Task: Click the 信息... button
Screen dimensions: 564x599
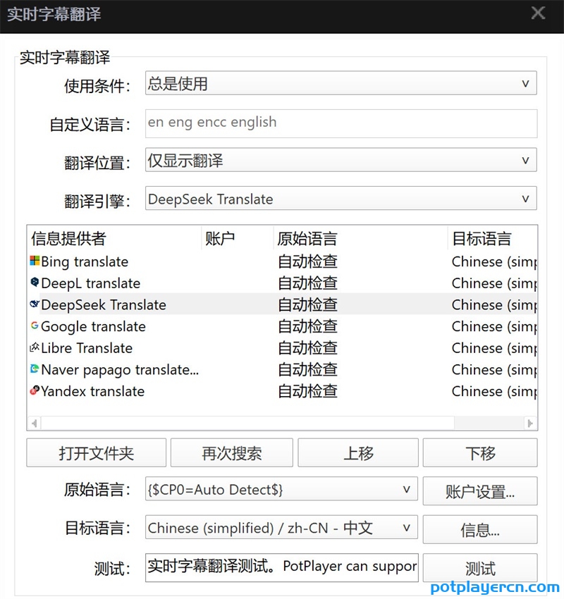Action: click(x=480, y=529)
